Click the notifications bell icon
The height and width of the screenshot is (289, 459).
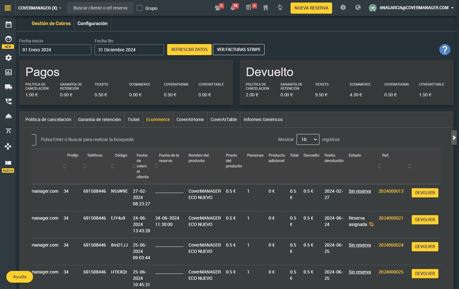[233, 8]
